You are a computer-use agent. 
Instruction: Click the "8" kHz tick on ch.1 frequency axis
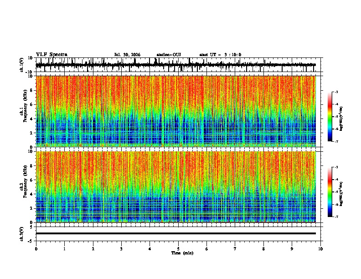[32, 90]
